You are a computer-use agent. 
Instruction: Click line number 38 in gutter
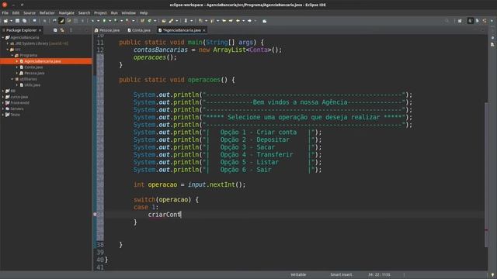[100, 245]
